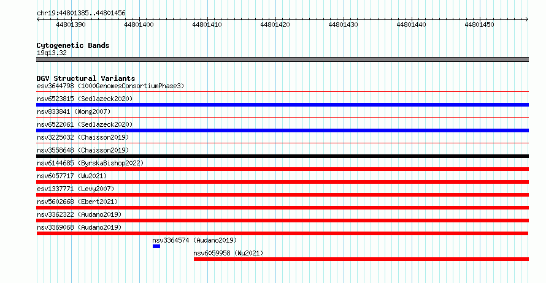Open variant nsv6059958 (Wu2021) label

[228, 253]
